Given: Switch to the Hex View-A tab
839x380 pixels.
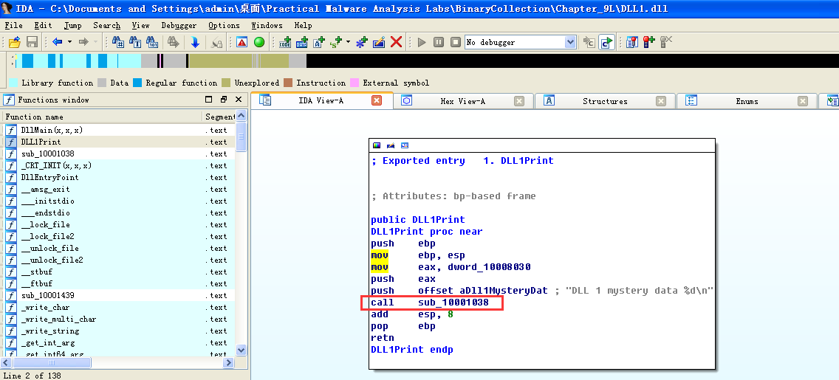Looking at the screenshot, I should (x=462, y=101).
